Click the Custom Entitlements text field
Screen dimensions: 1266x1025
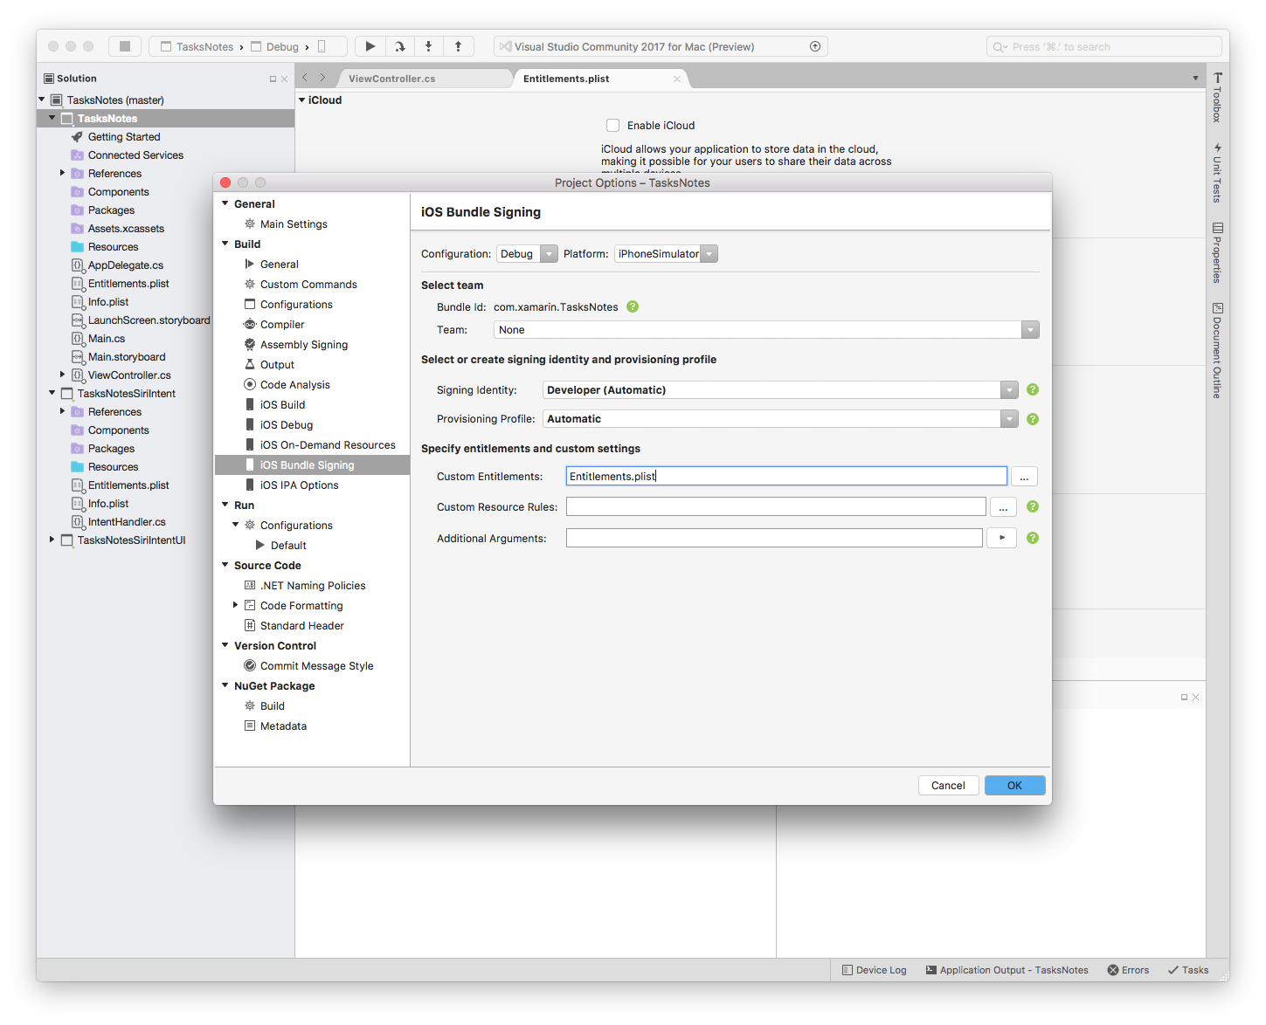(786, 476)
